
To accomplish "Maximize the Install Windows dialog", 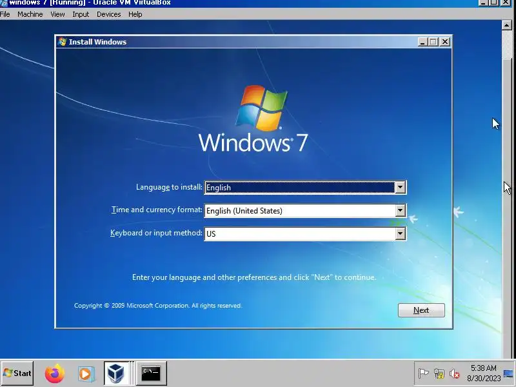I will 433,42.
